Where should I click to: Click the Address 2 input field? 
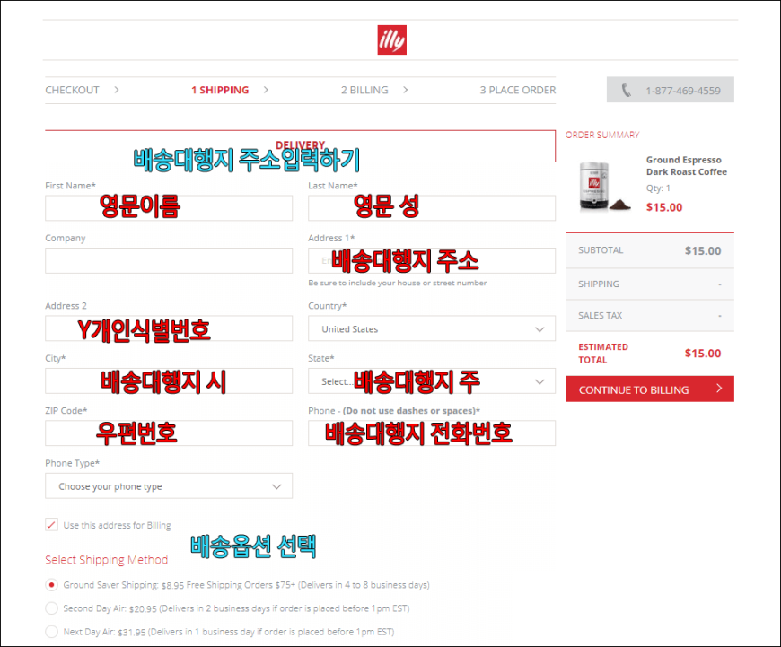tap(169, 328)
